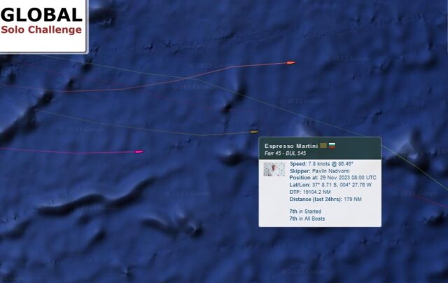Click the magenta boat marker icon
Viewport: 448px width, 283px height.
(x=139, y=151)
